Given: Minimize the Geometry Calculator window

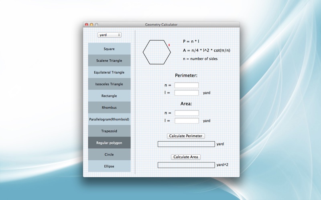Looking at the screenshot, I should pyautogui.click(x=91, y=24).
